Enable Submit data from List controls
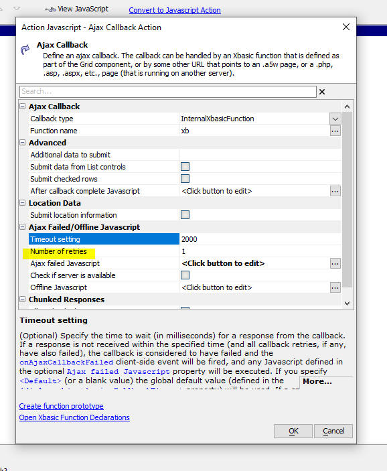 tap(185, 167)
